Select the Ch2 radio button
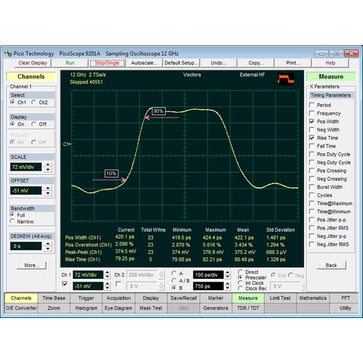This screenshot has width=363, height=363. point(33,102)
